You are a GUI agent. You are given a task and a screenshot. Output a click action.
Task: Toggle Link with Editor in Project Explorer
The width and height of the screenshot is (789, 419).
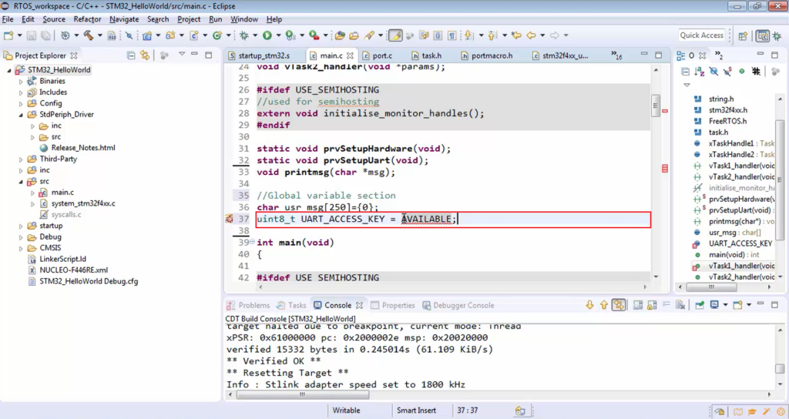point(144,55)
